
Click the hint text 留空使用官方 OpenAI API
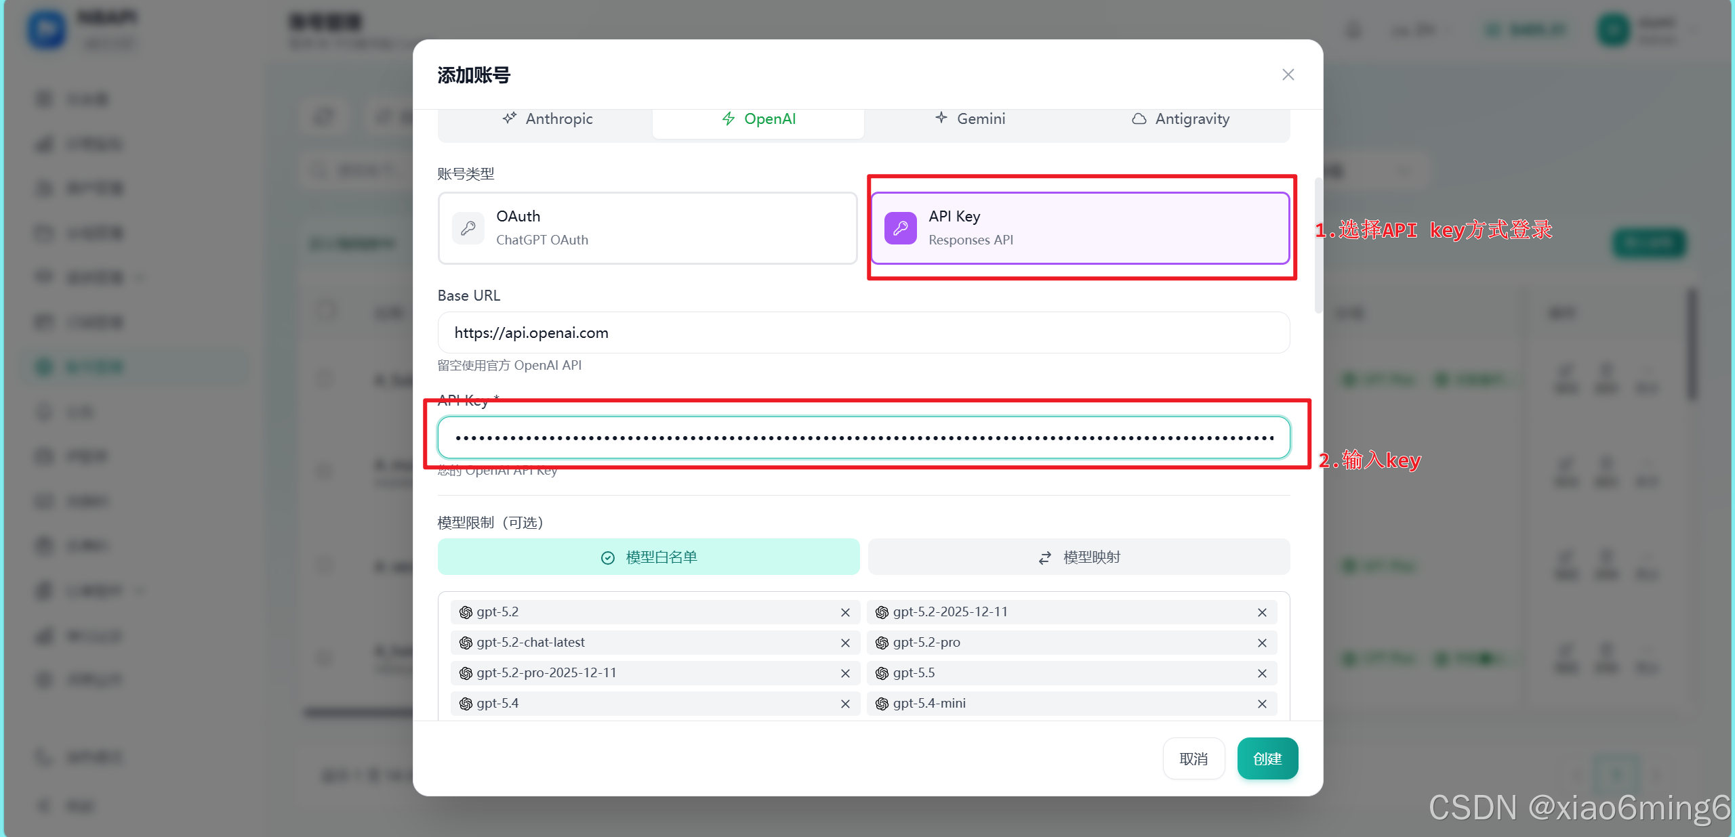[510, 366]
